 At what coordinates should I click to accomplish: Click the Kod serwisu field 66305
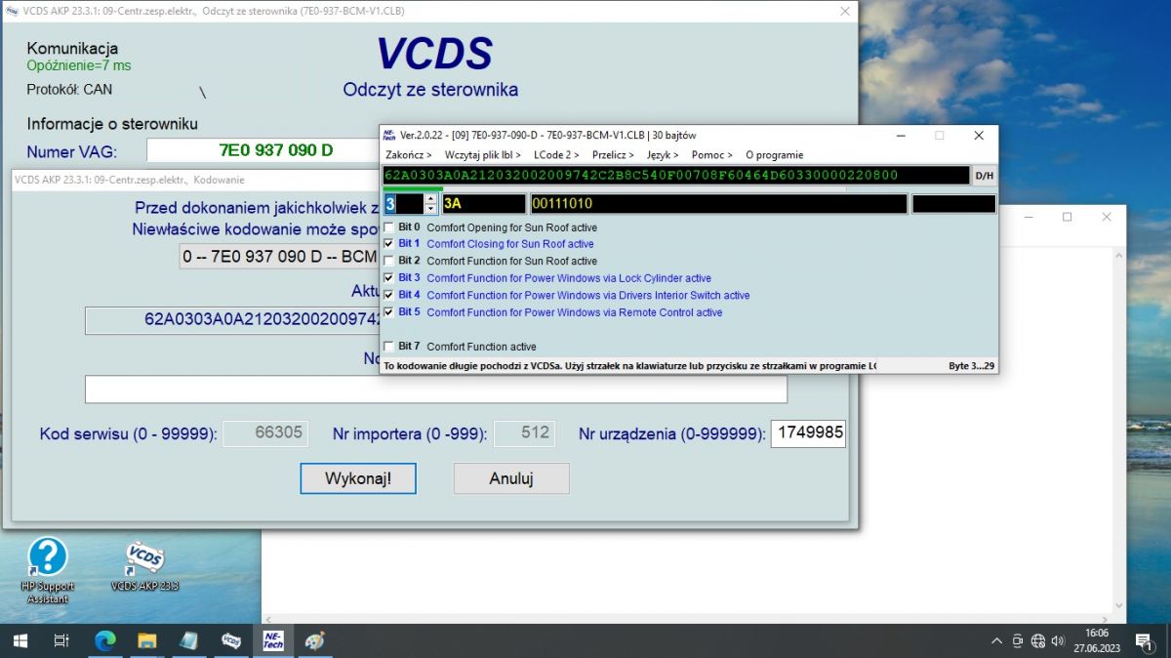coord(265,432)
